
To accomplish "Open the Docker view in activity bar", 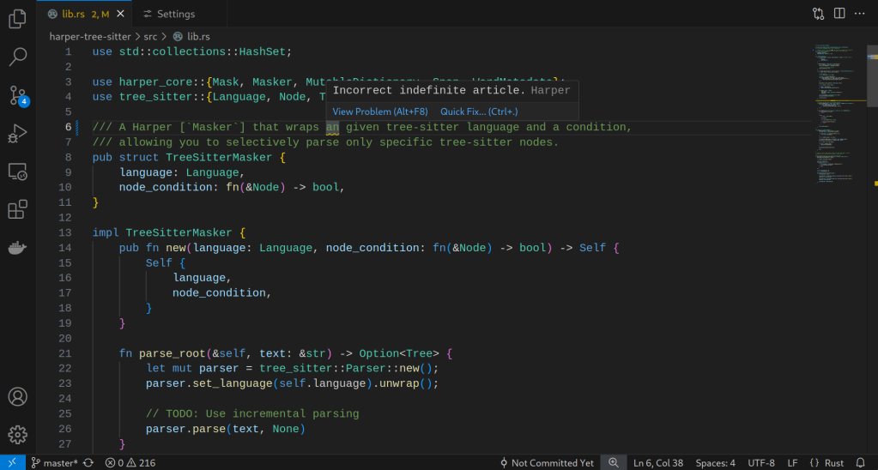I will pyautogui.click(x=17, y=249).
